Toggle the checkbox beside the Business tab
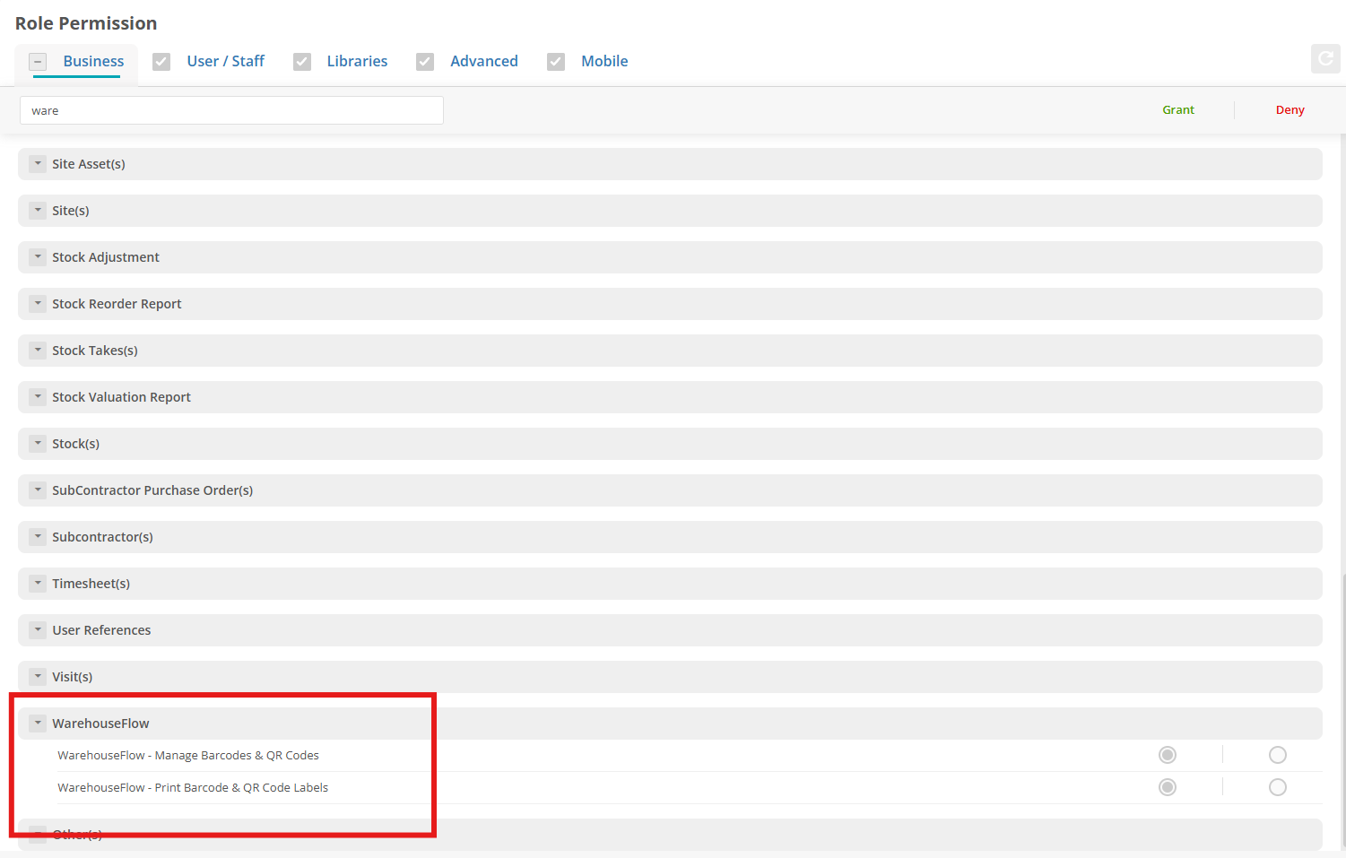The image size is (1346, 858). point(38,62)
